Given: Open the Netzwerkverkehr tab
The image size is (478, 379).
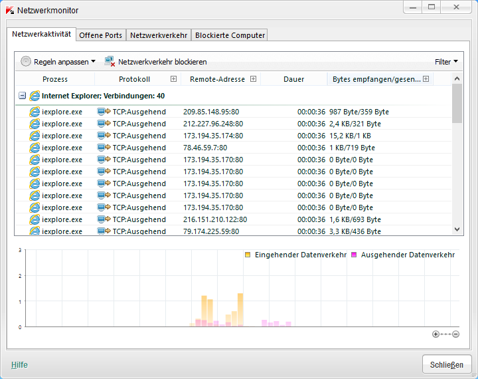Looking at the screenshot, I should tap(159, 35).
